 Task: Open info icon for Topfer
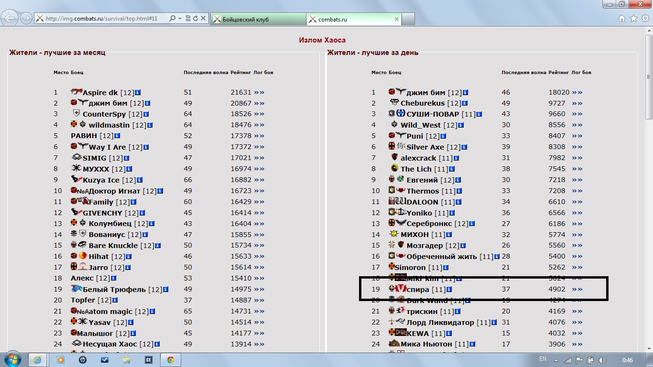[115, 300]
